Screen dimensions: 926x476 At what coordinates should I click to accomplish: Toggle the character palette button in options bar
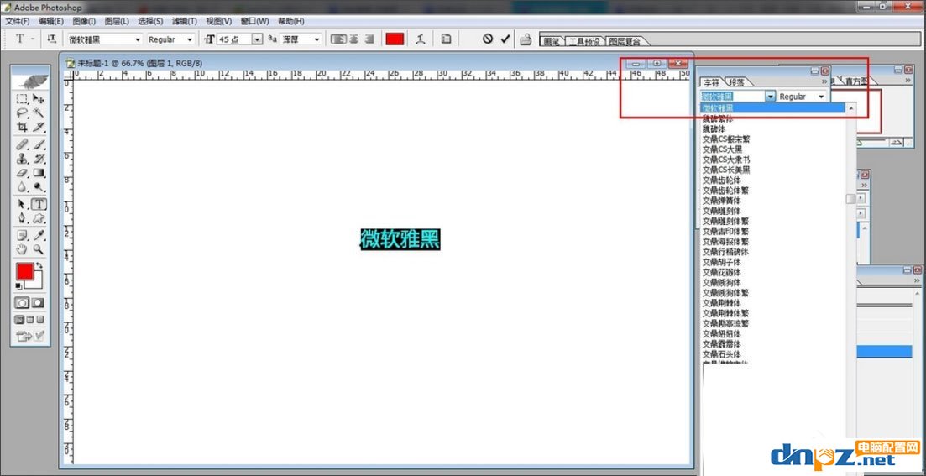[x=447, y=39]
